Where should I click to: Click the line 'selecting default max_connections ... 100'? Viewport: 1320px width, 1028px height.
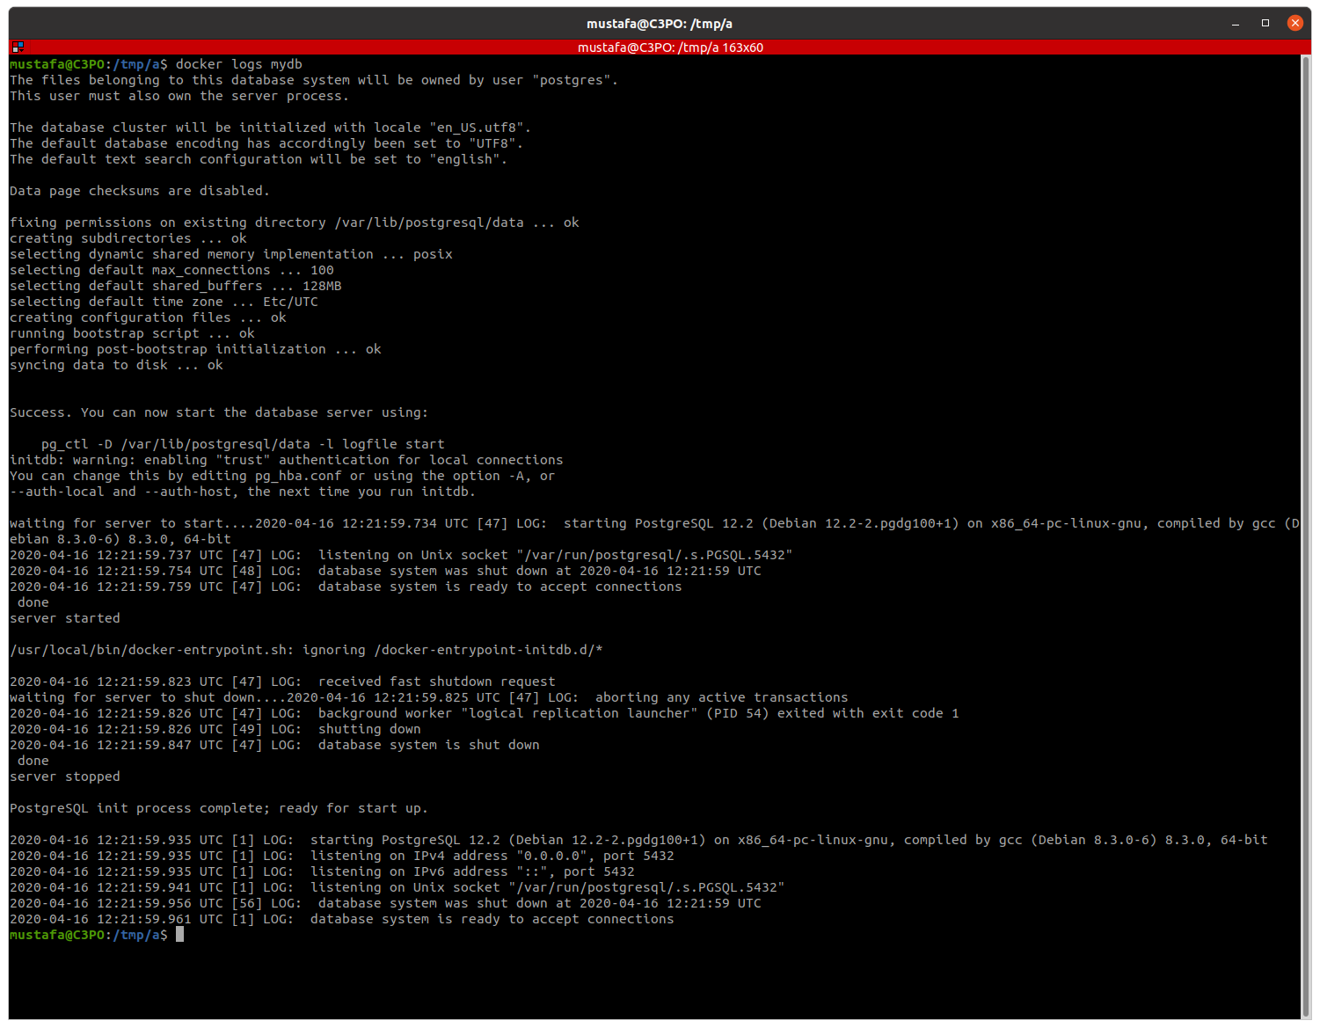[x=171, y=270]
